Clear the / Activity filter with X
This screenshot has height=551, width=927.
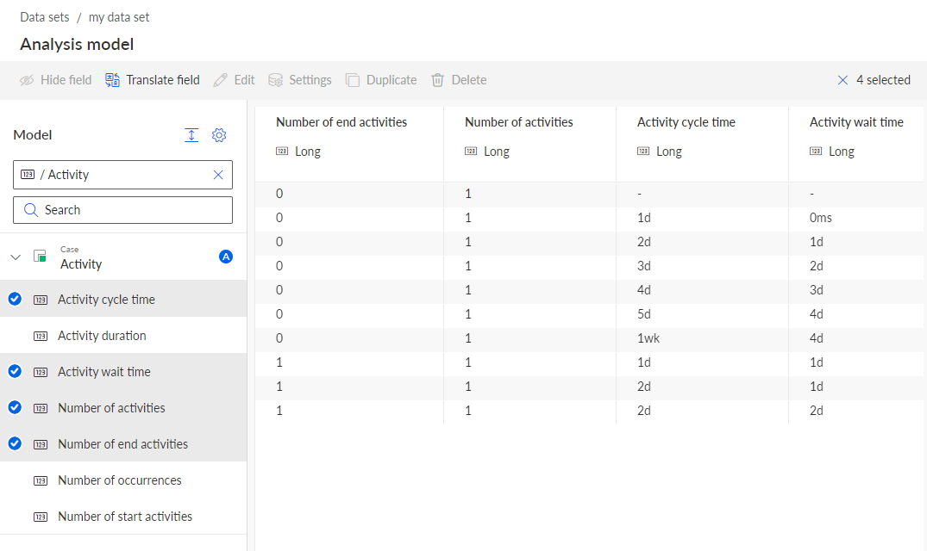[x=218, y=175]
